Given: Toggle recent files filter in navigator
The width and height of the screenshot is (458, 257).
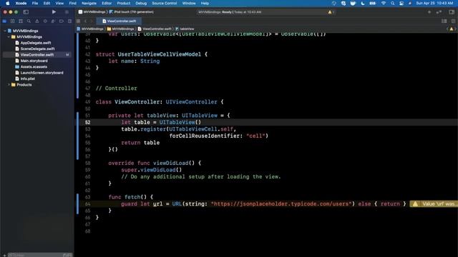Looking at the screenshot, I should coord(65,255).
